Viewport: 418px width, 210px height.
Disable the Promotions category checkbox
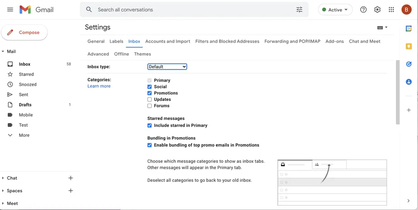[149, 93]
